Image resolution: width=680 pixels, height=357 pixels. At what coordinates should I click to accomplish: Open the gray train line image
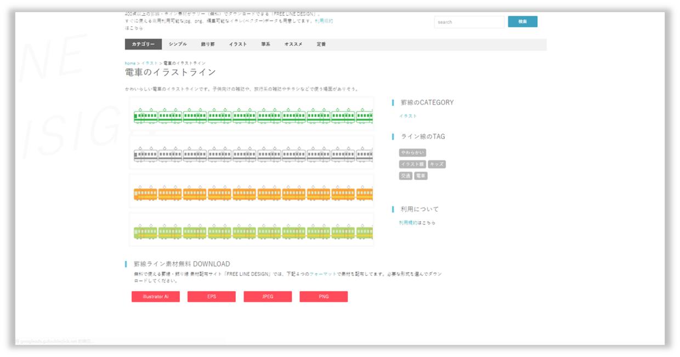point(252,153)
